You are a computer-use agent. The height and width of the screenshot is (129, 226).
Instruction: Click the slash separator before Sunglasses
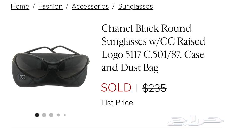click(x=114, y=6)
